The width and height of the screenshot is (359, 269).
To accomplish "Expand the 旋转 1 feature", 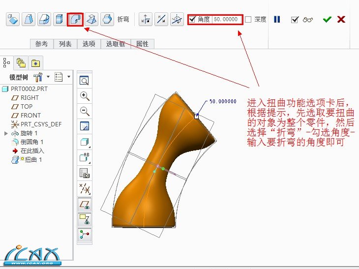I will pos(6,133).
